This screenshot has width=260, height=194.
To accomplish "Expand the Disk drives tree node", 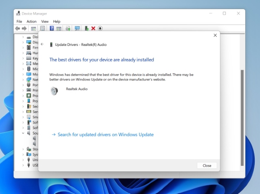I will click(23, 37).
